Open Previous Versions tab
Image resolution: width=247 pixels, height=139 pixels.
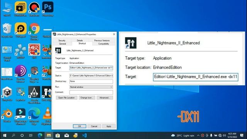pos(102,41)
